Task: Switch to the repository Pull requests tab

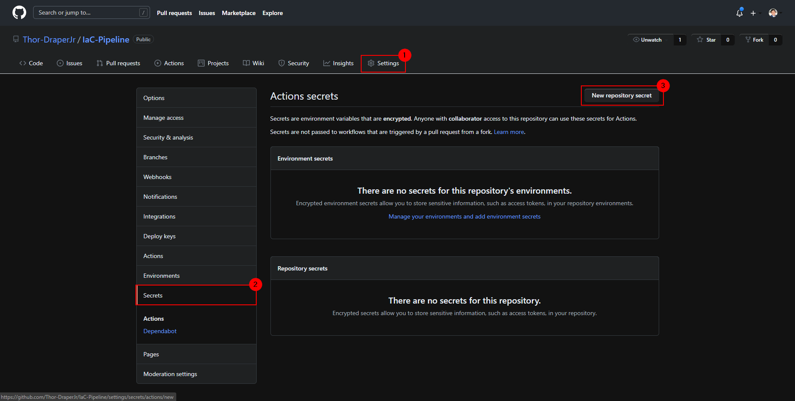Action: (118, 63)
